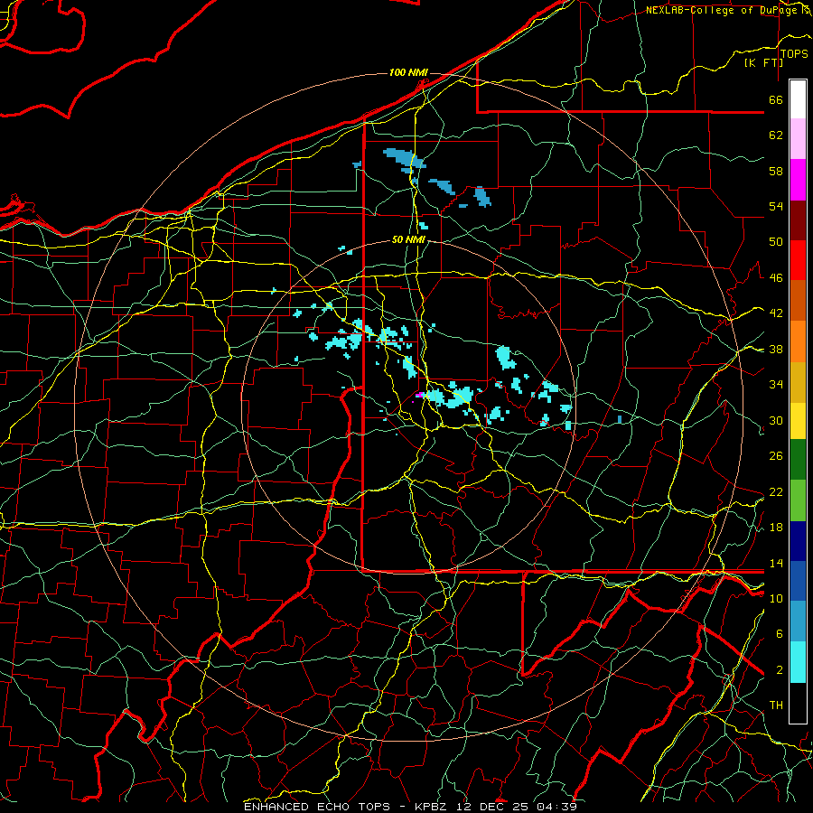Pick the dark orange 46 kft legend swatch
Image resolution: width=813 pixels, height=813 pixels.
[798, 301]
